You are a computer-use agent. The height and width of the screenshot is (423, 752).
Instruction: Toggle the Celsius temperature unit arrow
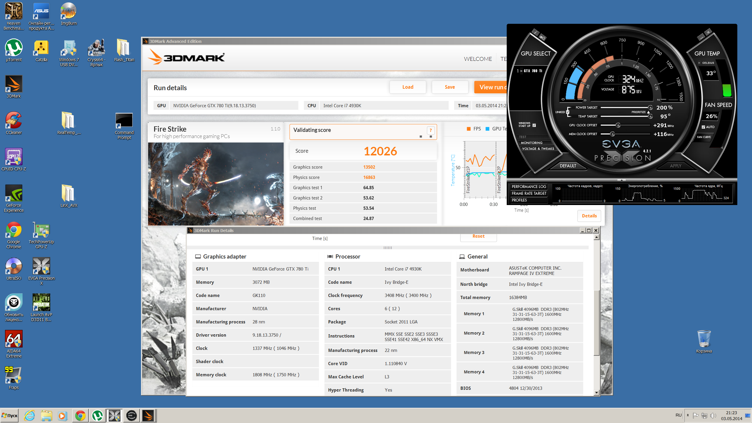pyautogui.click(x=699, y=63)
